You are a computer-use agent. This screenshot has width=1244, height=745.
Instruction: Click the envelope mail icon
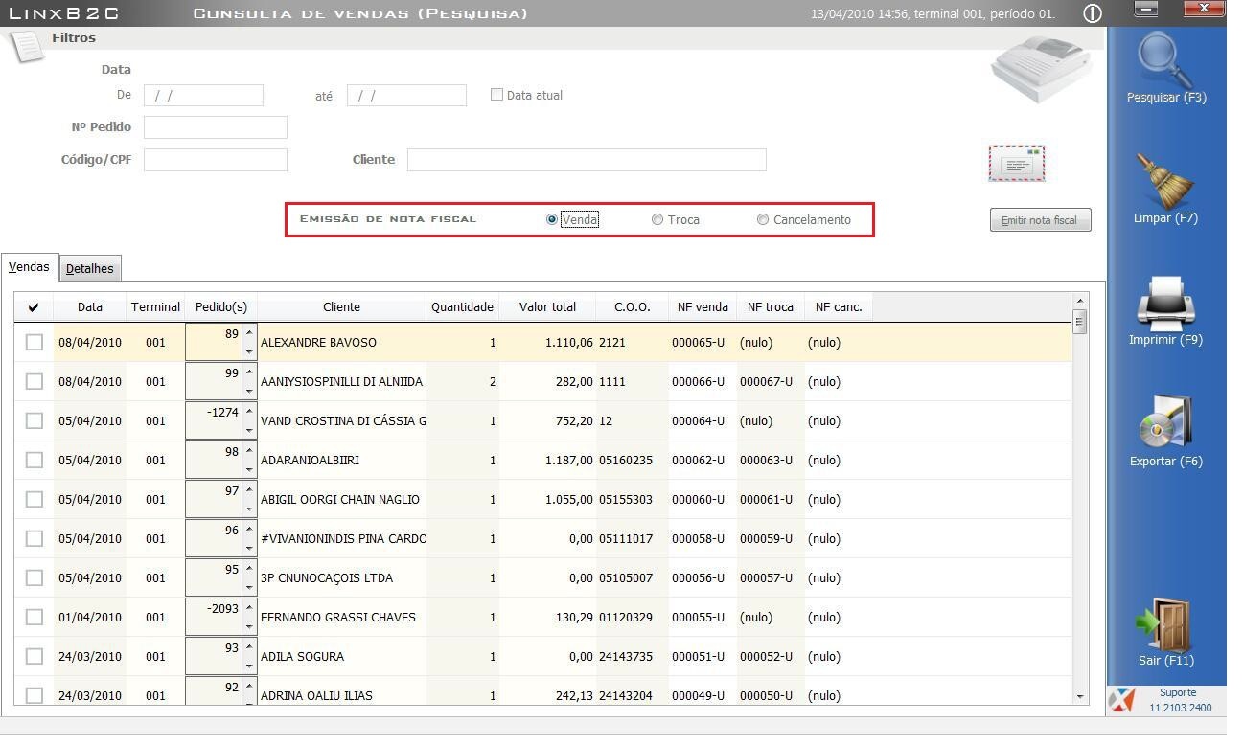coord(1017,164)
